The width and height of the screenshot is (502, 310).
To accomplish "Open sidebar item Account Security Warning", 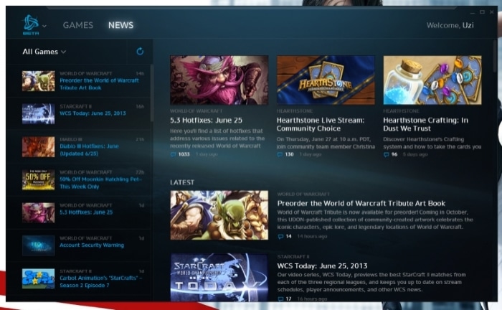I will (x=92, y=245).
